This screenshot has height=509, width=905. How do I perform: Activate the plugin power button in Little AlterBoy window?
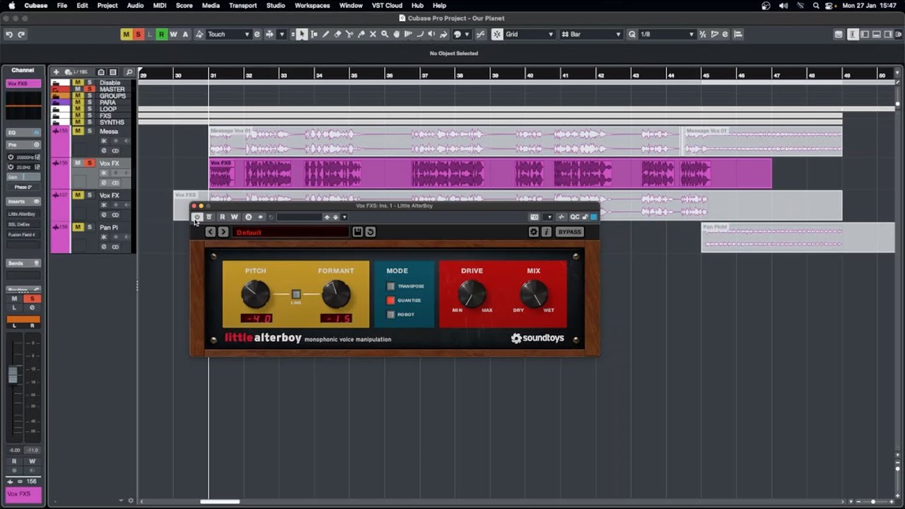point(197,217)
